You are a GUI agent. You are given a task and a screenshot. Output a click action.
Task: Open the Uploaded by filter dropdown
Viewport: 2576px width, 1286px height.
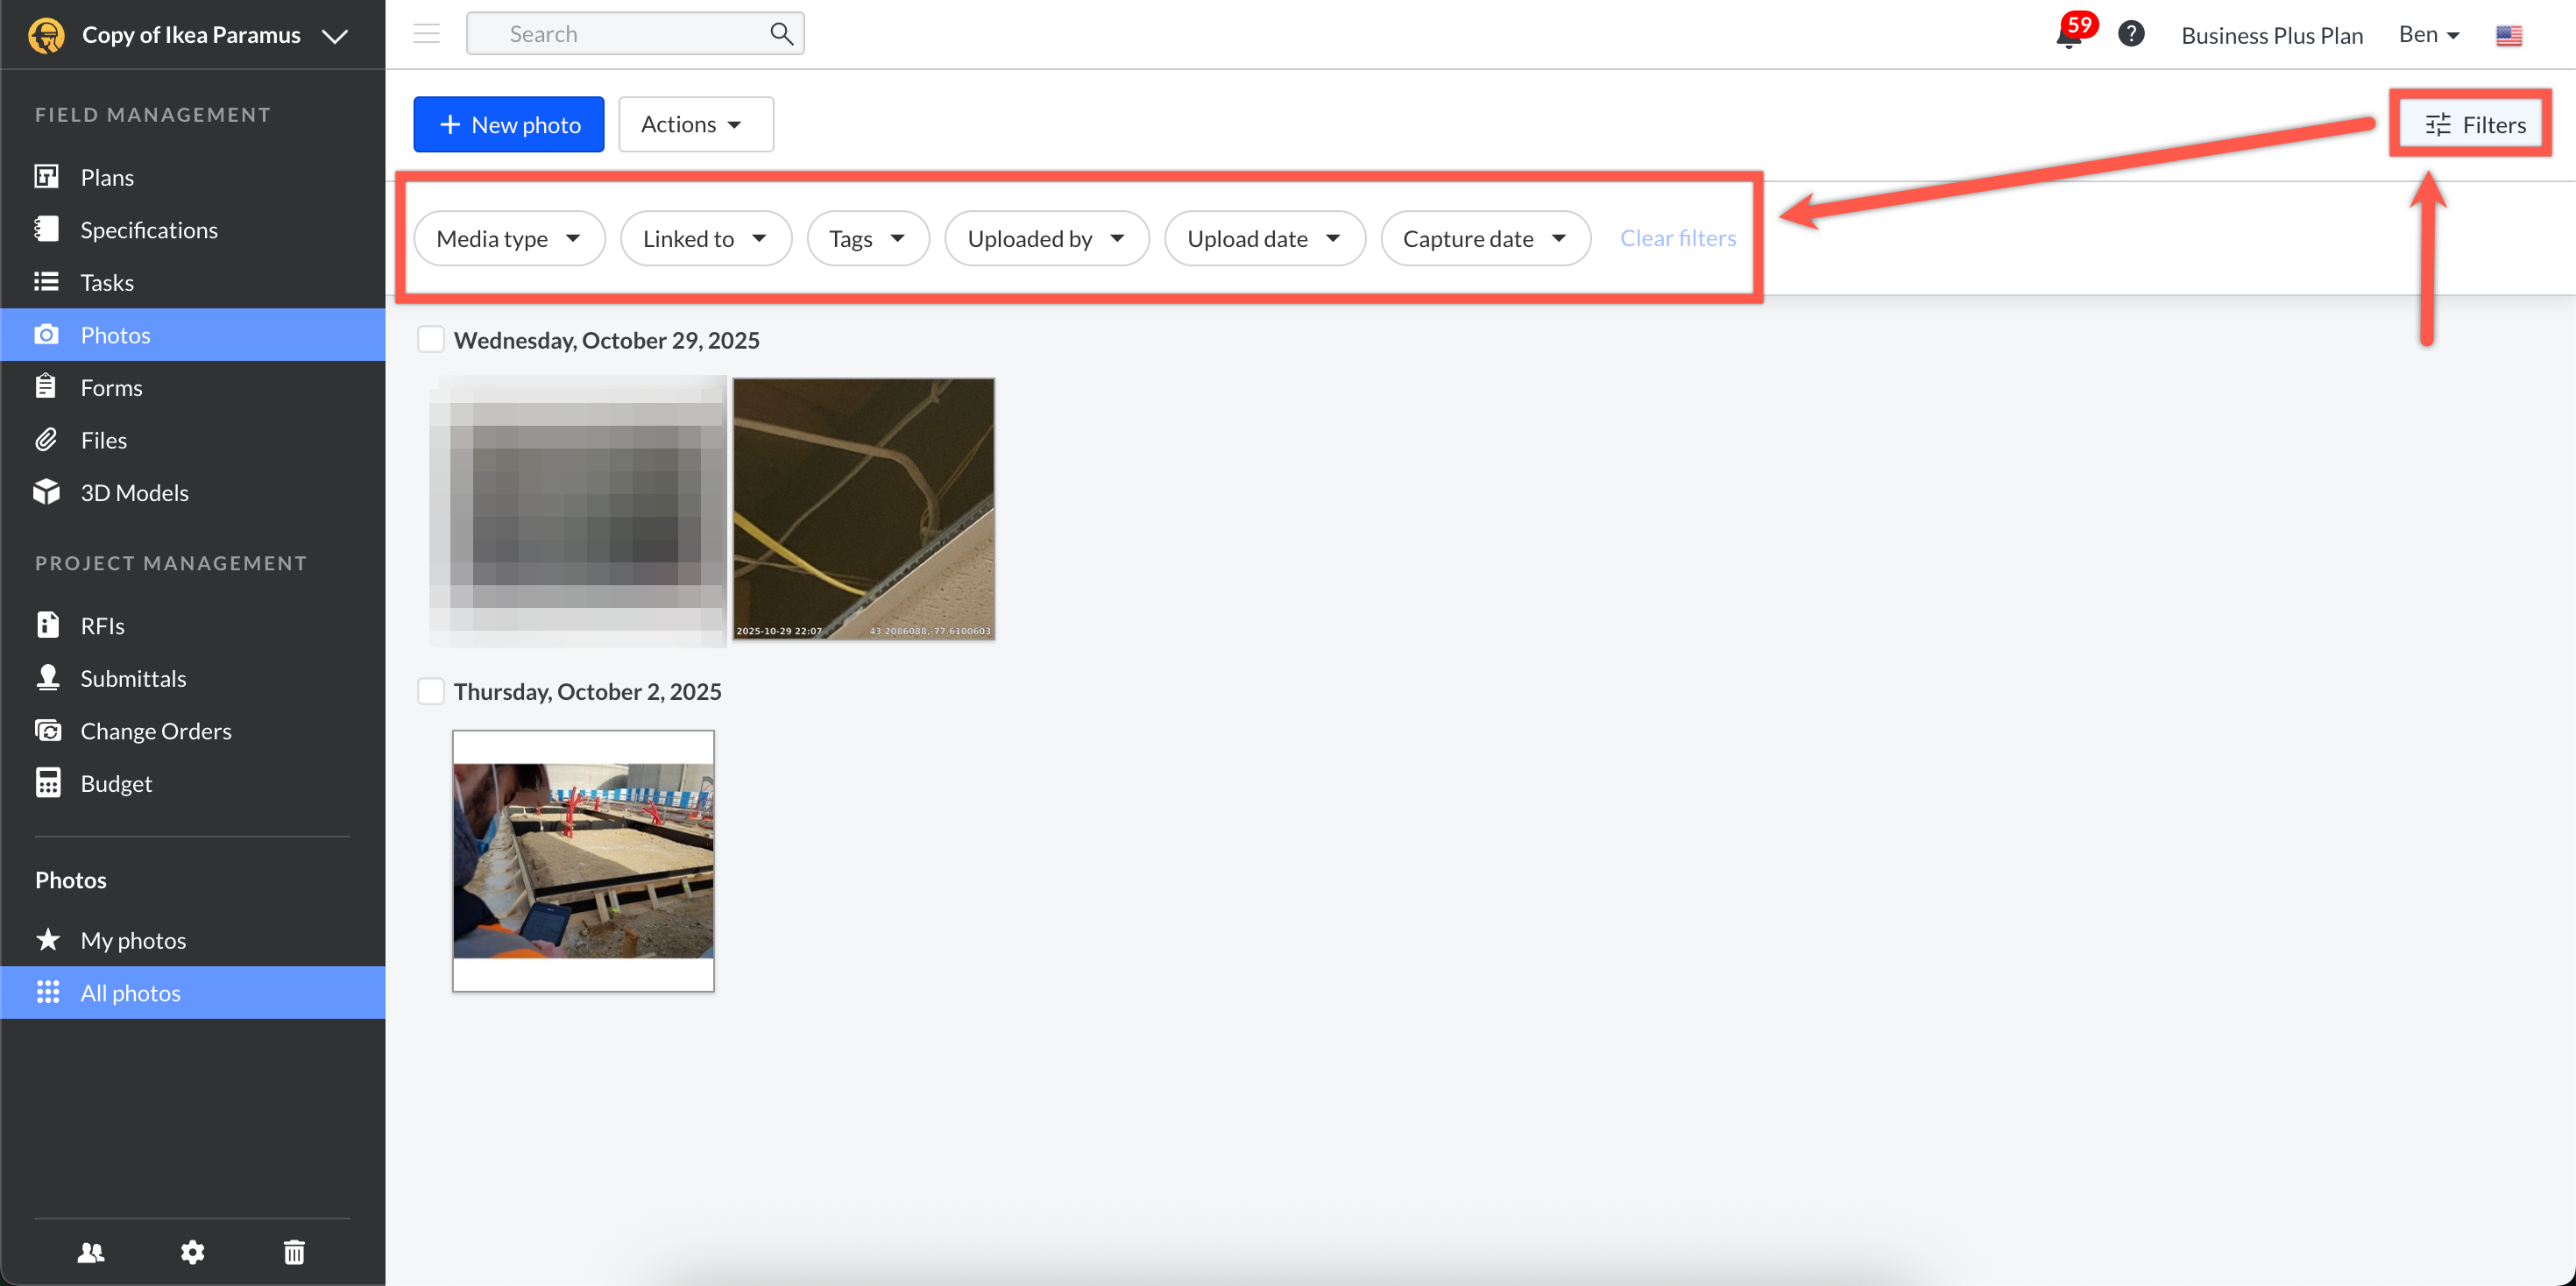point(1046,238)
